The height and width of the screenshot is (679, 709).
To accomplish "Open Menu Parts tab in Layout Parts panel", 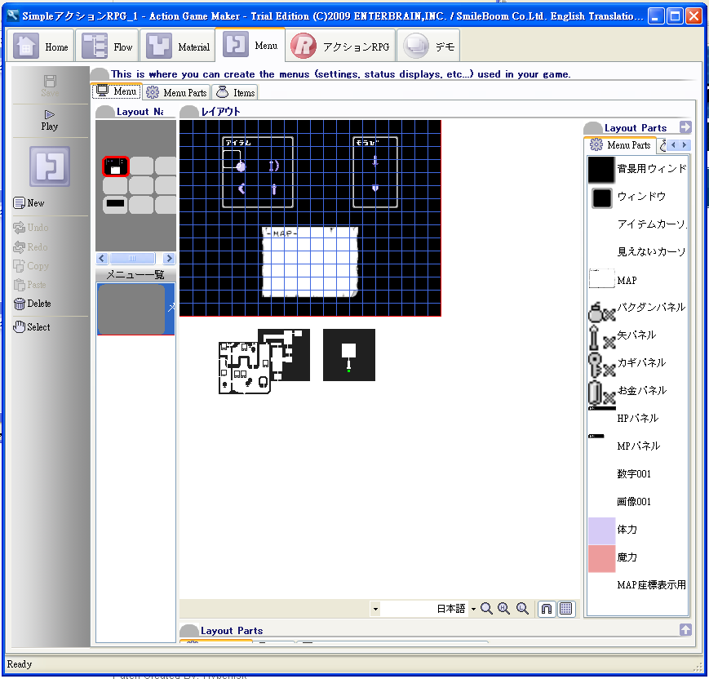I will coord(620,144).
